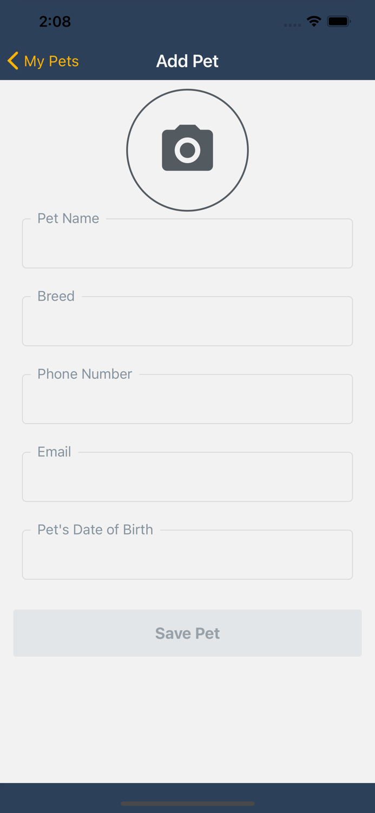The width and height of the screenshot is (375, 813).
Task: Tap the Phone Number field
Action: 187,402
